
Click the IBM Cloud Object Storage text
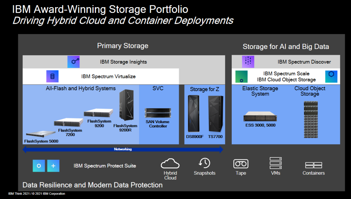286,80
